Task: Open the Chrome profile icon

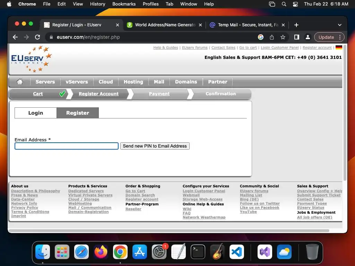Action: (x=308, y=37)
